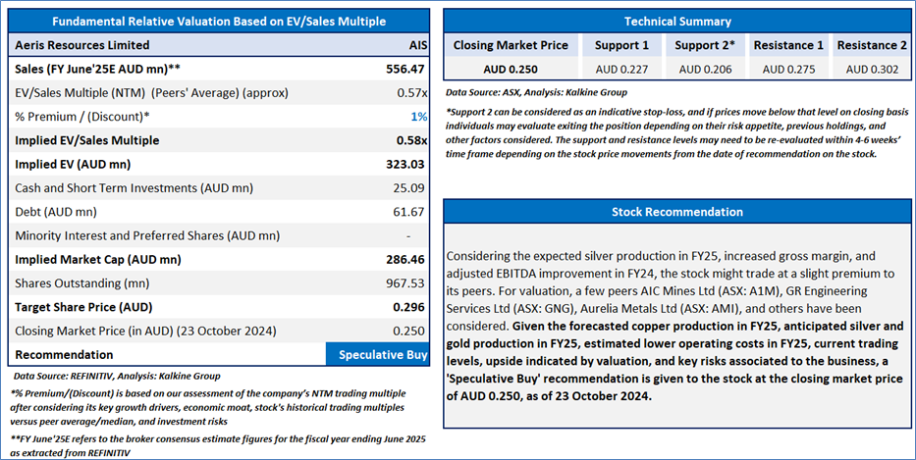Select the Resistance 2 value AUD 0.302
The height and width of the screenshot is (460, 916).
[x=872, y=69]
